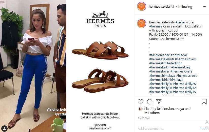Click the Hermes sandal product image
209x132 pixels.
click(100, 67)
